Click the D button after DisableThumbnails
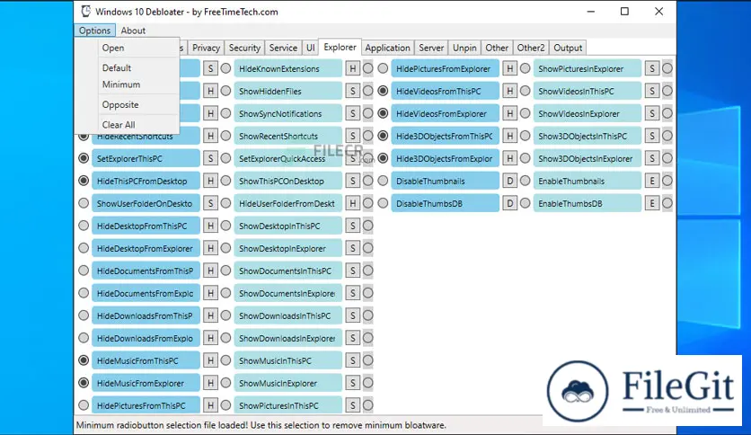 point(509,181)
